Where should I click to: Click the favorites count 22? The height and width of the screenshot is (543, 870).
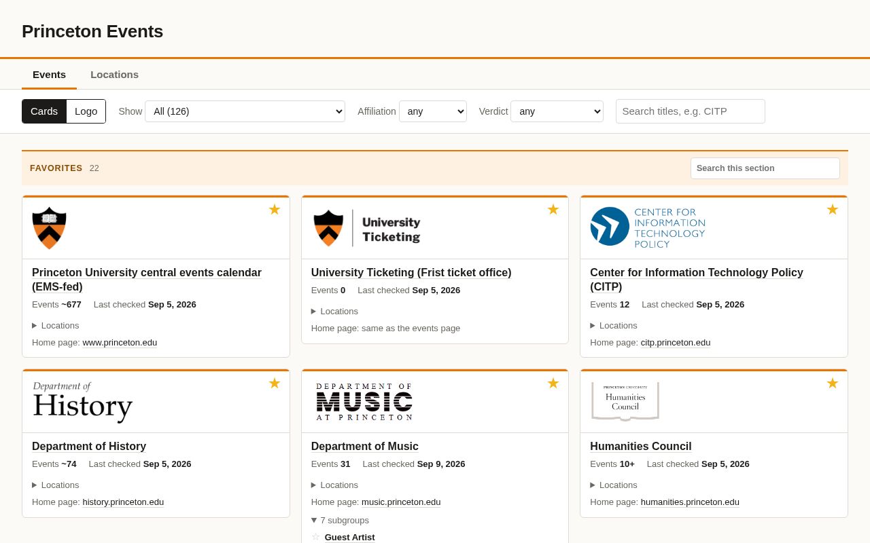pos(94,168)
